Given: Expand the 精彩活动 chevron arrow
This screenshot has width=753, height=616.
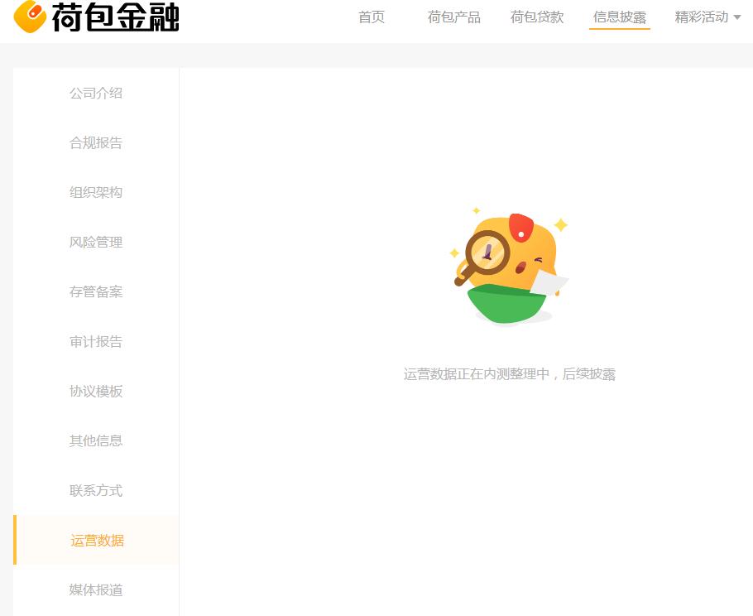Looking at the screenshot, I should (737, 17).
